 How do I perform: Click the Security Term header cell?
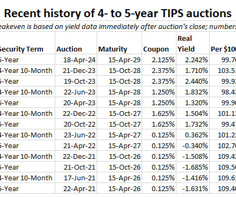click(x=27, y=43)
